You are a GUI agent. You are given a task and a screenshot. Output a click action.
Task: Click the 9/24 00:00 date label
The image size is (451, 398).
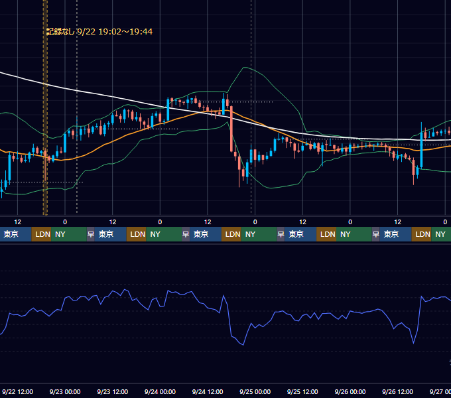pos(160,391)
